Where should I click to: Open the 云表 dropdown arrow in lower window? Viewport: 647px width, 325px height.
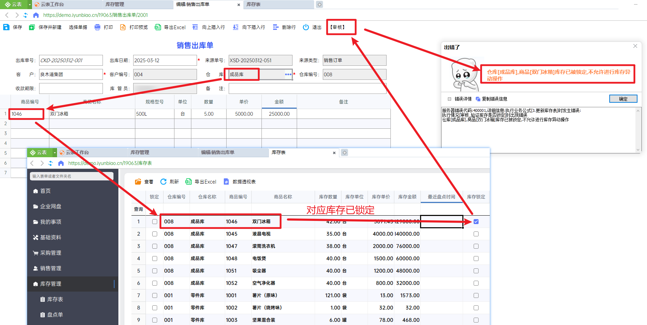tap(55, 153)
